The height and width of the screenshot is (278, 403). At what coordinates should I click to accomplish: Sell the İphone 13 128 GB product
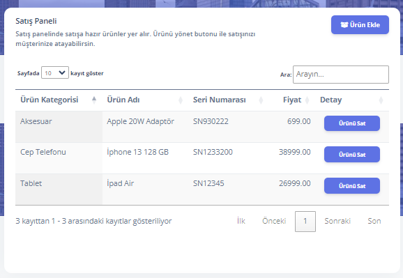(352, 155)
